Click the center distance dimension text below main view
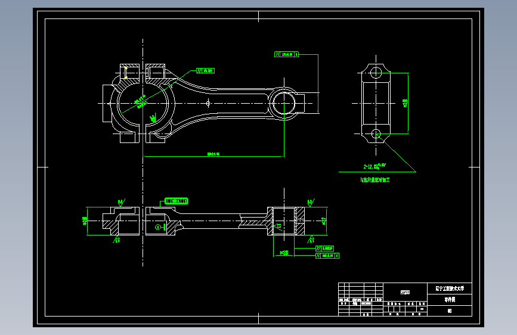Viewport: 517px width, 335px height. click(x=213, y=154)
